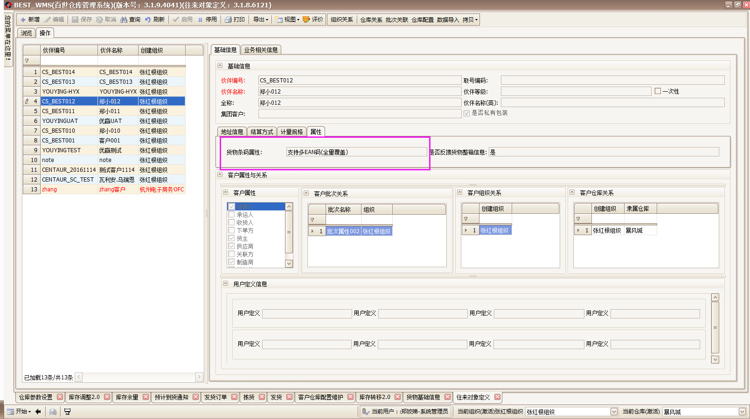The height and width of the screenshot is (419, 750).
Task: Click the 数据导入 toolbar button
Action: pos(448,20)
